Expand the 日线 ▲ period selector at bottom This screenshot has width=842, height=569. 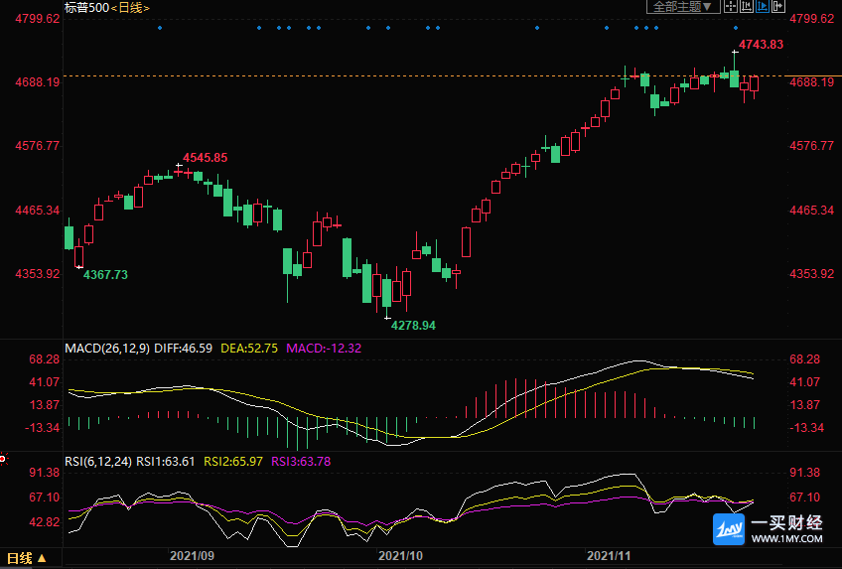click(x=26, y=558)
